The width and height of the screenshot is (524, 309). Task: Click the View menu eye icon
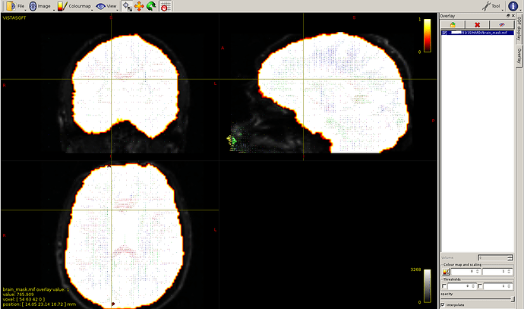pos(100,6)
